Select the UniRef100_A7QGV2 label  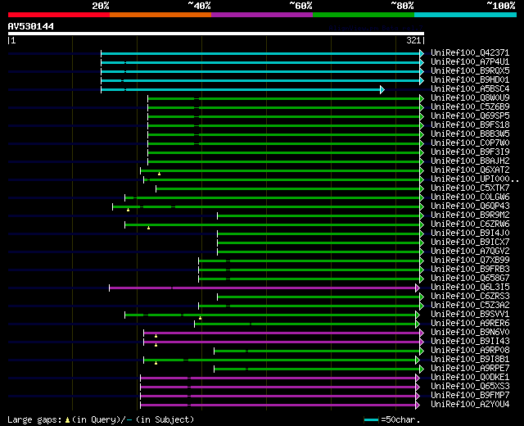(x=470, y=252)
